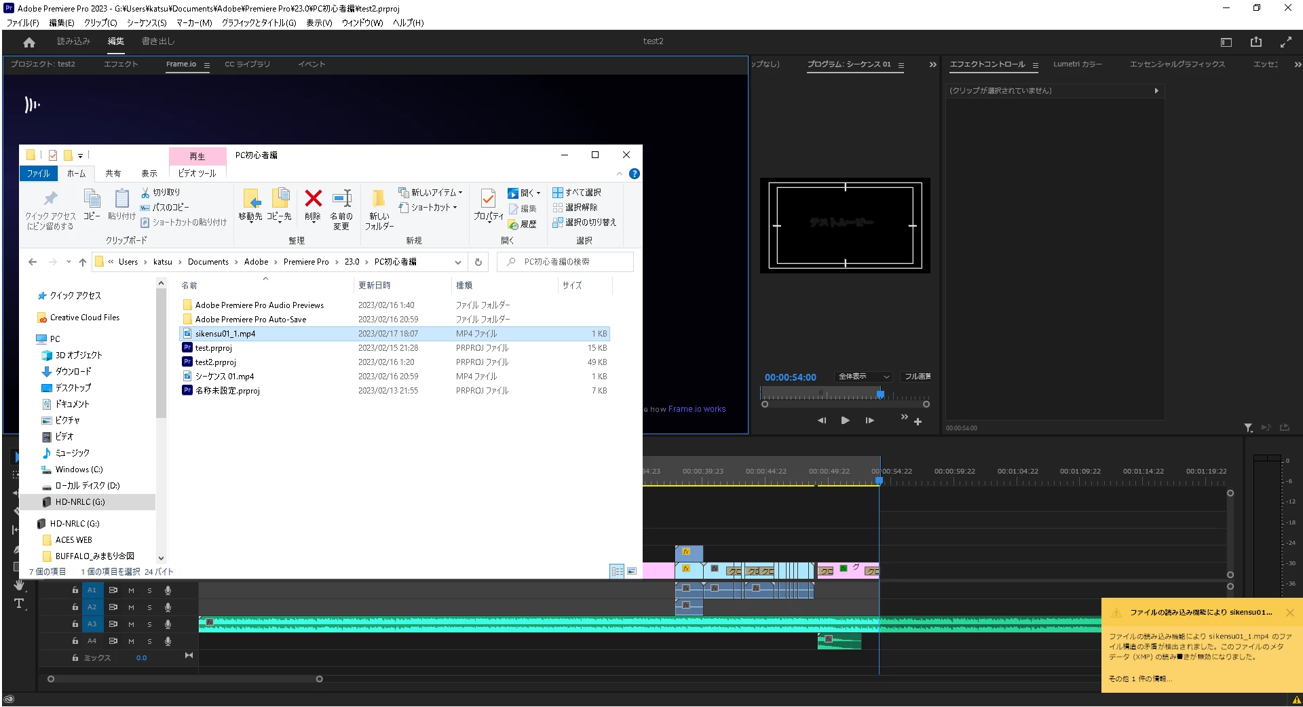Viewport: 1303px width, 707px height.
Task: Click the mix track end-point icon
Action: tap(189, 655)
